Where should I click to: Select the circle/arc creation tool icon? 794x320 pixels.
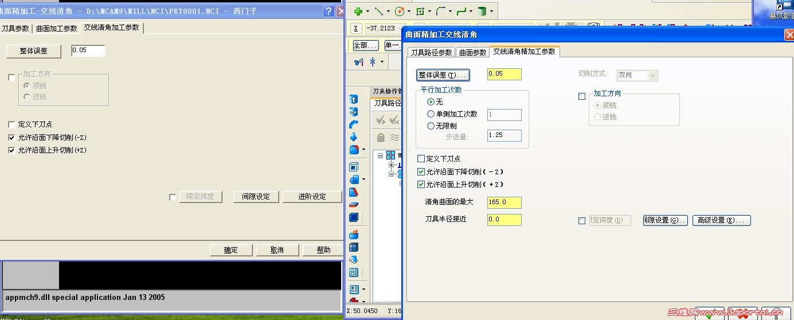tap(400, 11)
